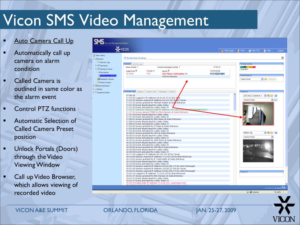Open Activity Log in the Monitor tree
Screen dimensions: 300x225
pyautogui.click(x=105, y=62)
